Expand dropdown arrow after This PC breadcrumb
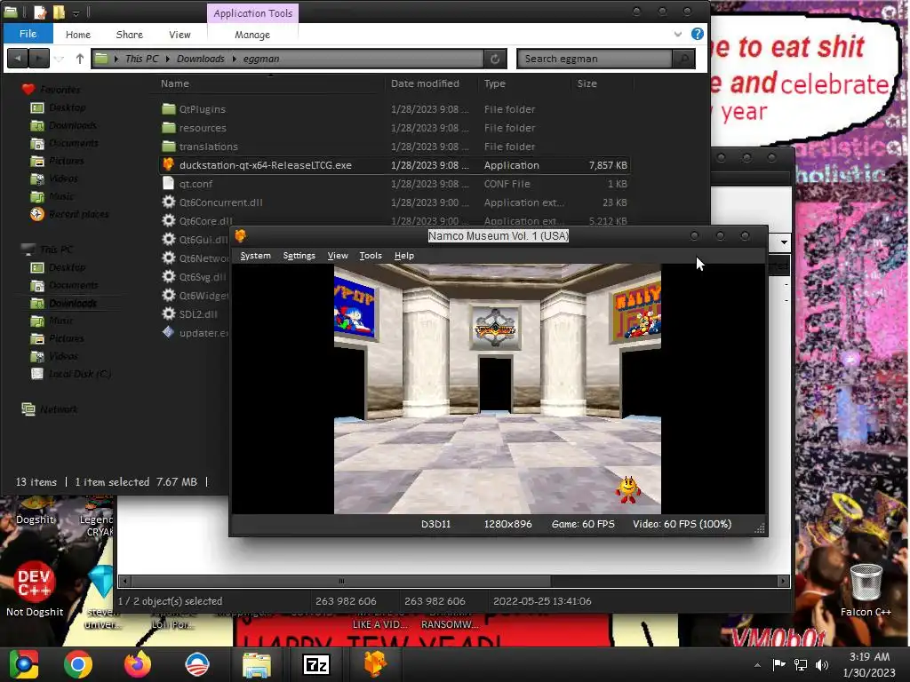The width and height of the screenshot is (910, 682). [168, 59]
